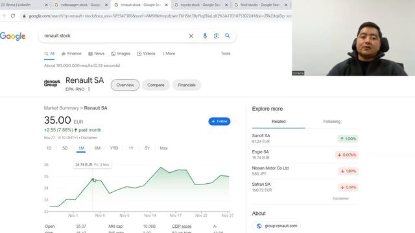Set chart range to 5D
The width and height of the screenshot is (415, 233).
coord(65,148)
